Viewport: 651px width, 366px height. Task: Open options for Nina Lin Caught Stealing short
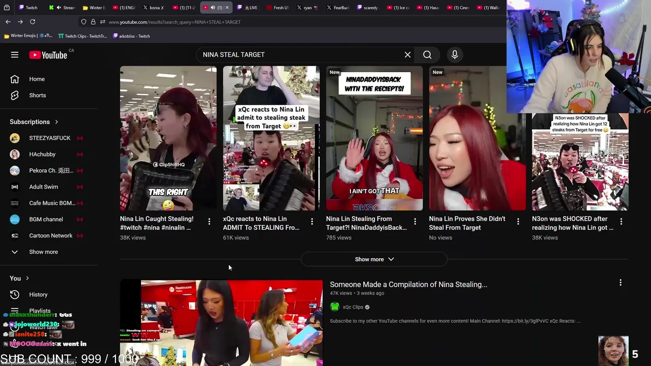coord(209,222)
